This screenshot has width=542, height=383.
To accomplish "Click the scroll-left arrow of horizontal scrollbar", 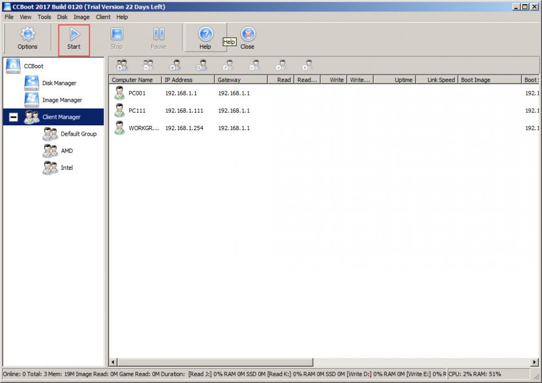I will pos(113,362).
